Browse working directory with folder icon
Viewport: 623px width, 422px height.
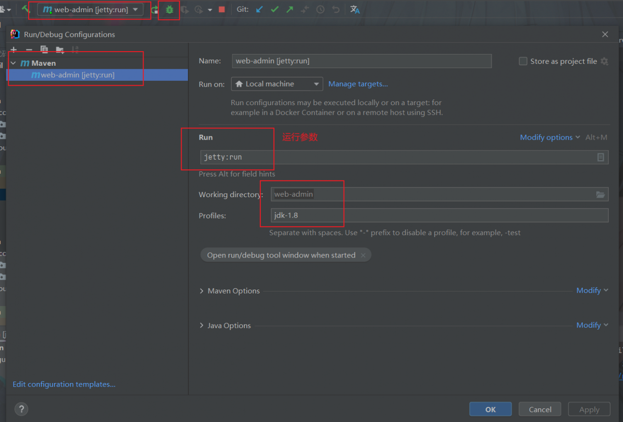(x=601, y=195)
